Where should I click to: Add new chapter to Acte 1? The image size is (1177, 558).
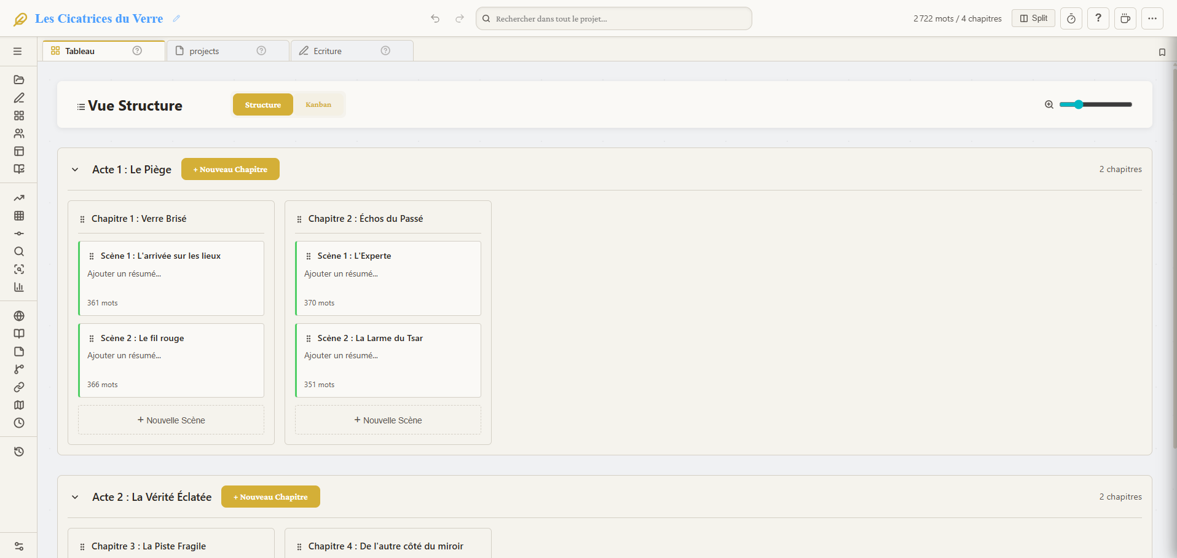(230, 170)
